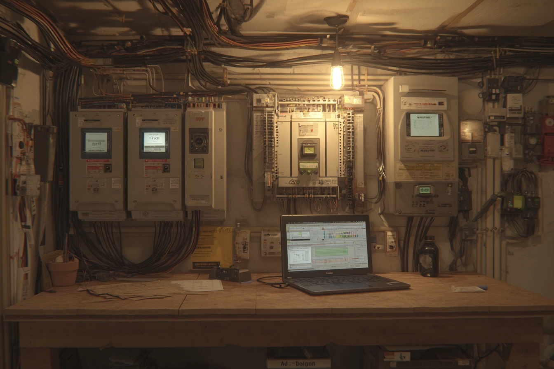The width and height of the screenshot is (554, 369).
Task: Tap the small square screen on third unit
Action: click(x=199, y=163)
